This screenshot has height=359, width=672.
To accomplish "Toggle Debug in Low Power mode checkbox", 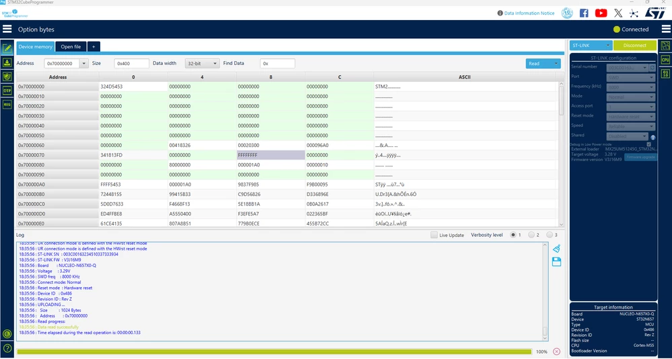I will tap(648, 144).
